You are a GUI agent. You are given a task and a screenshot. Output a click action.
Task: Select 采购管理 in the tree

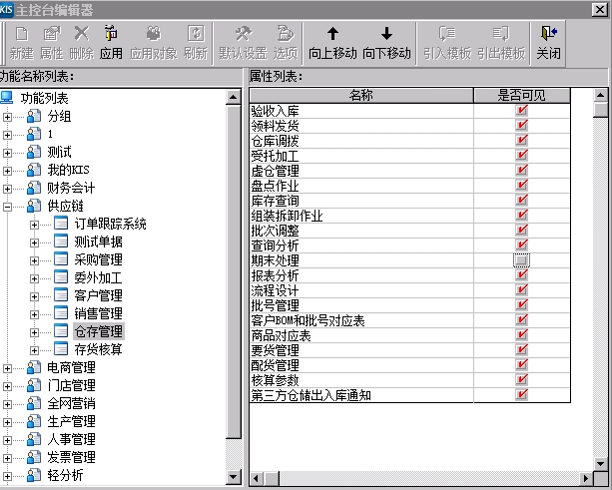[x=99, y=259]
